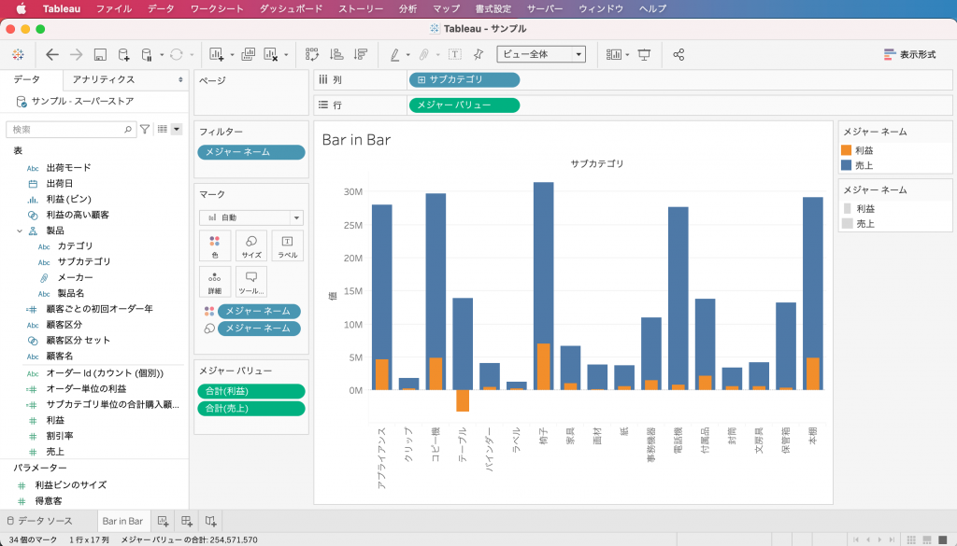This screenshot has height=546, width=957.
Task: Undo with the back arrow icon
Action: pos(52,55)
